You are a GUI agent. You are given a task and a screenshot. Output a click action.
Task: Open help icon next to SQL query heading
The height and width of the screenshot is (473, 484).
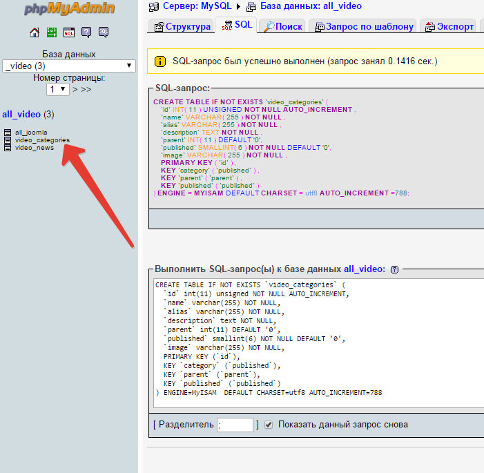coord(394,269)
